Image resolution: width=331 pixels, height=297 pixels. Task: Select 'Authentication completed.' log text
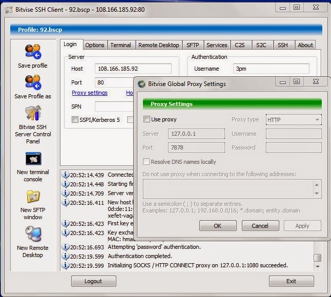pyautogui.click(x=140, y=256)
